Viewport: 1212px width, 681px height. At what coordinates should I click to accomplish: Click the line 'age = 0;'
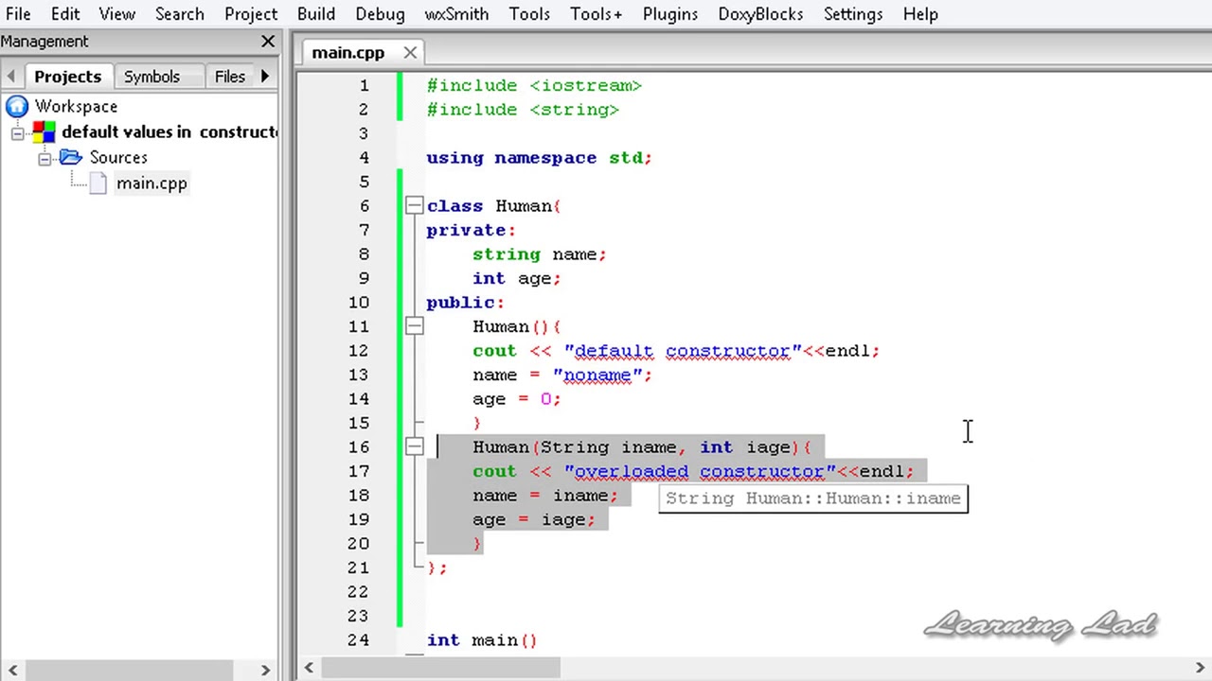517,399
